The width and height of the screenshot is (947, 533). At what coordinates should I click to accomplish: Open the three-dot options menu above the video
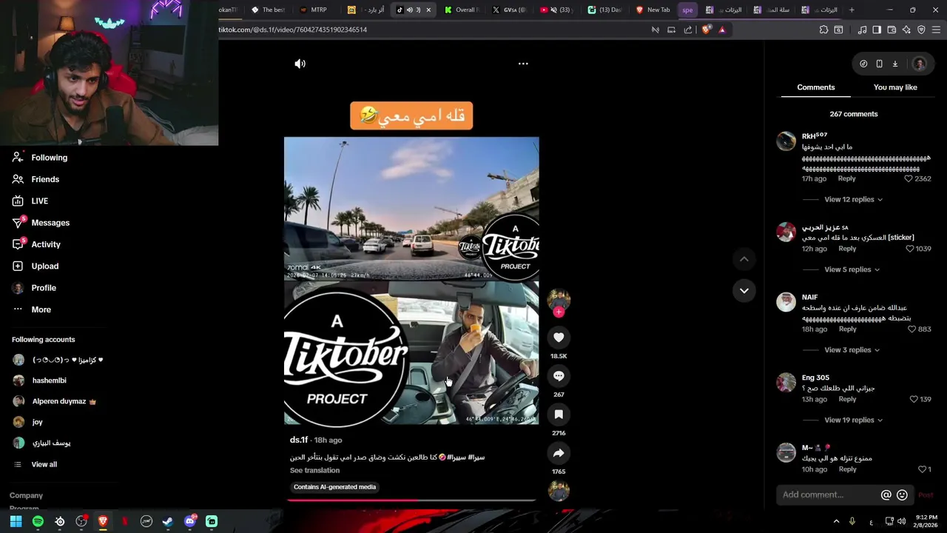pyautogui.click(x=523, y=64)
